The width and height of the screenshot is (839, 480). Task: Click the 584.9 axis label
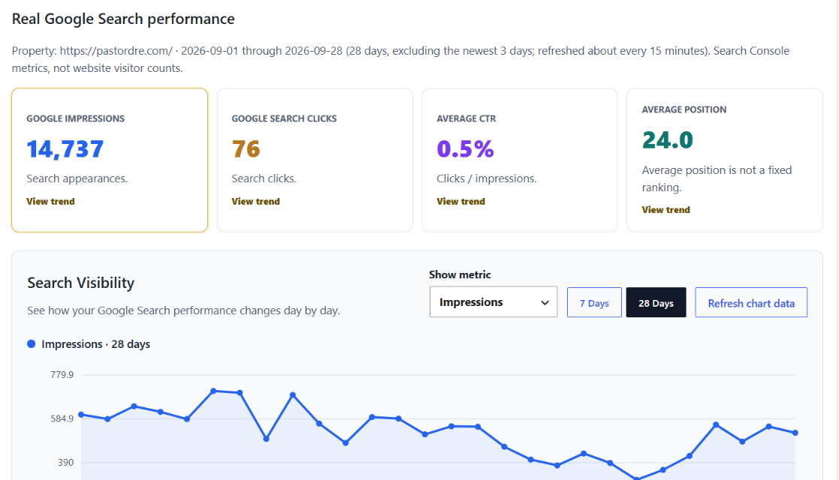(x=62, y=418)
